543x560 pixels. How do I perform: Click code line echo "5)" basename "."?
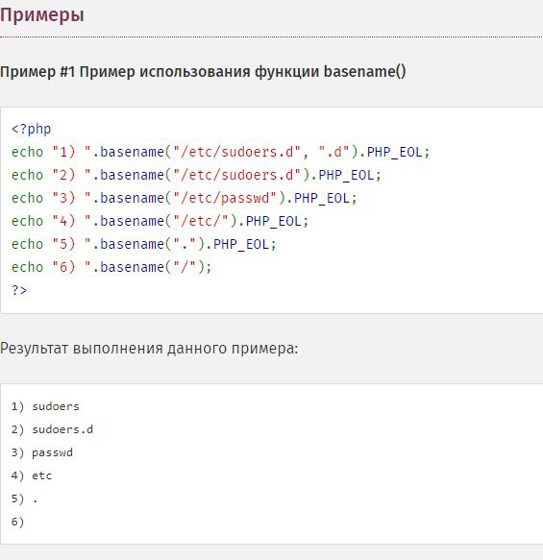click(144, 244)
